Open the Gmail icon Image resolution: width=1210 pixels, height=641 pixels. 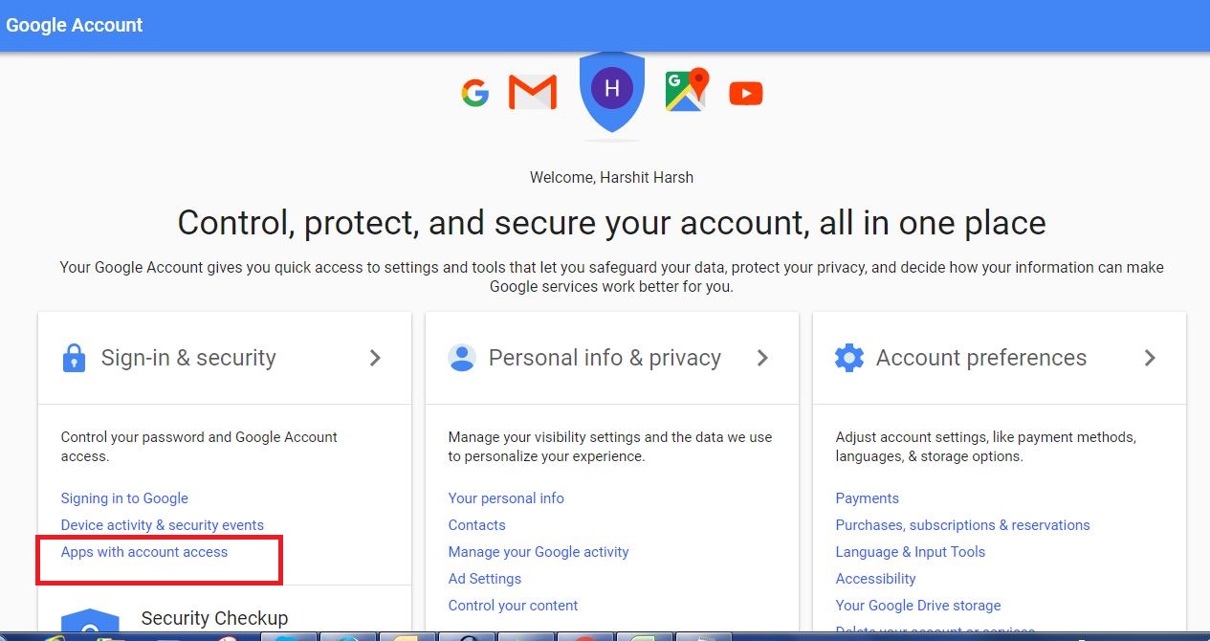[x=533, y=93]
